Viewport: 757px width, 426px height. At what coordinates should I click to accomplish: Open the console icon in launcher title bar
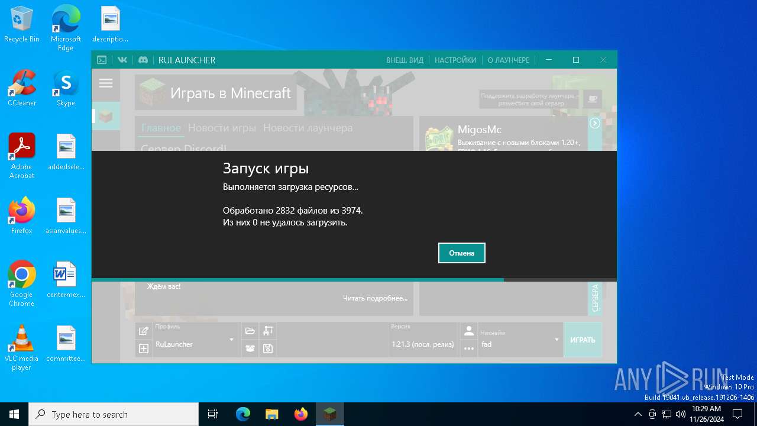click(102, 60)
